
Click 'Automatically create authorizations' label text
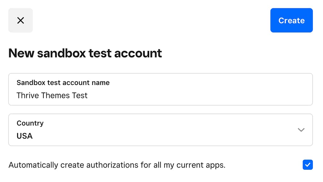coord(117,165)
